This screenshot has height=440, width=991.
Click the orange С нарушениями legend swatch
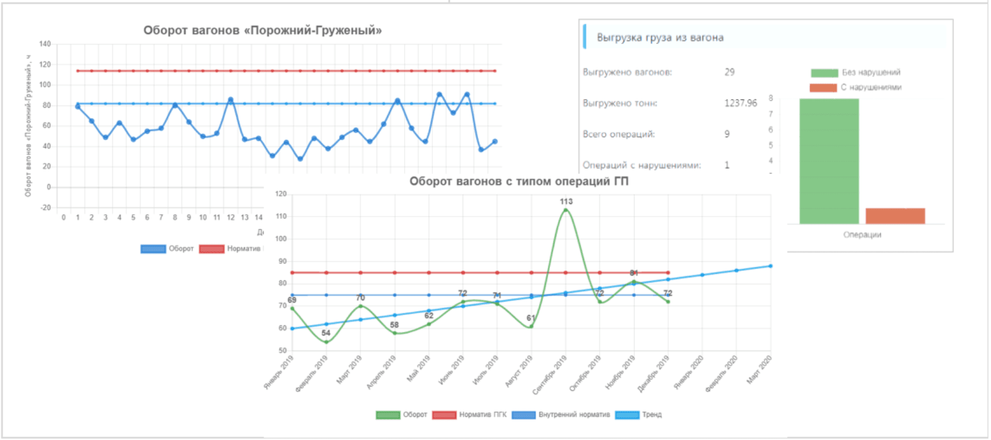(823, 87)
